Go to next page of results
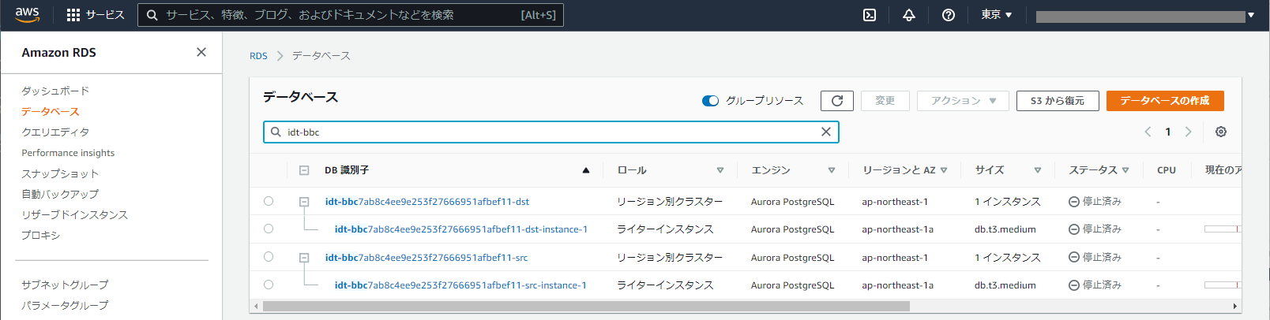The image size is (1270, 320). 1188,132
